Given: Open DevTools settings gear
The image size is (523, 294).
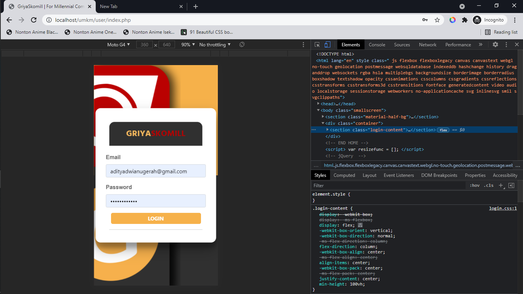Looking at the screenshot, I should pos(495,44).
